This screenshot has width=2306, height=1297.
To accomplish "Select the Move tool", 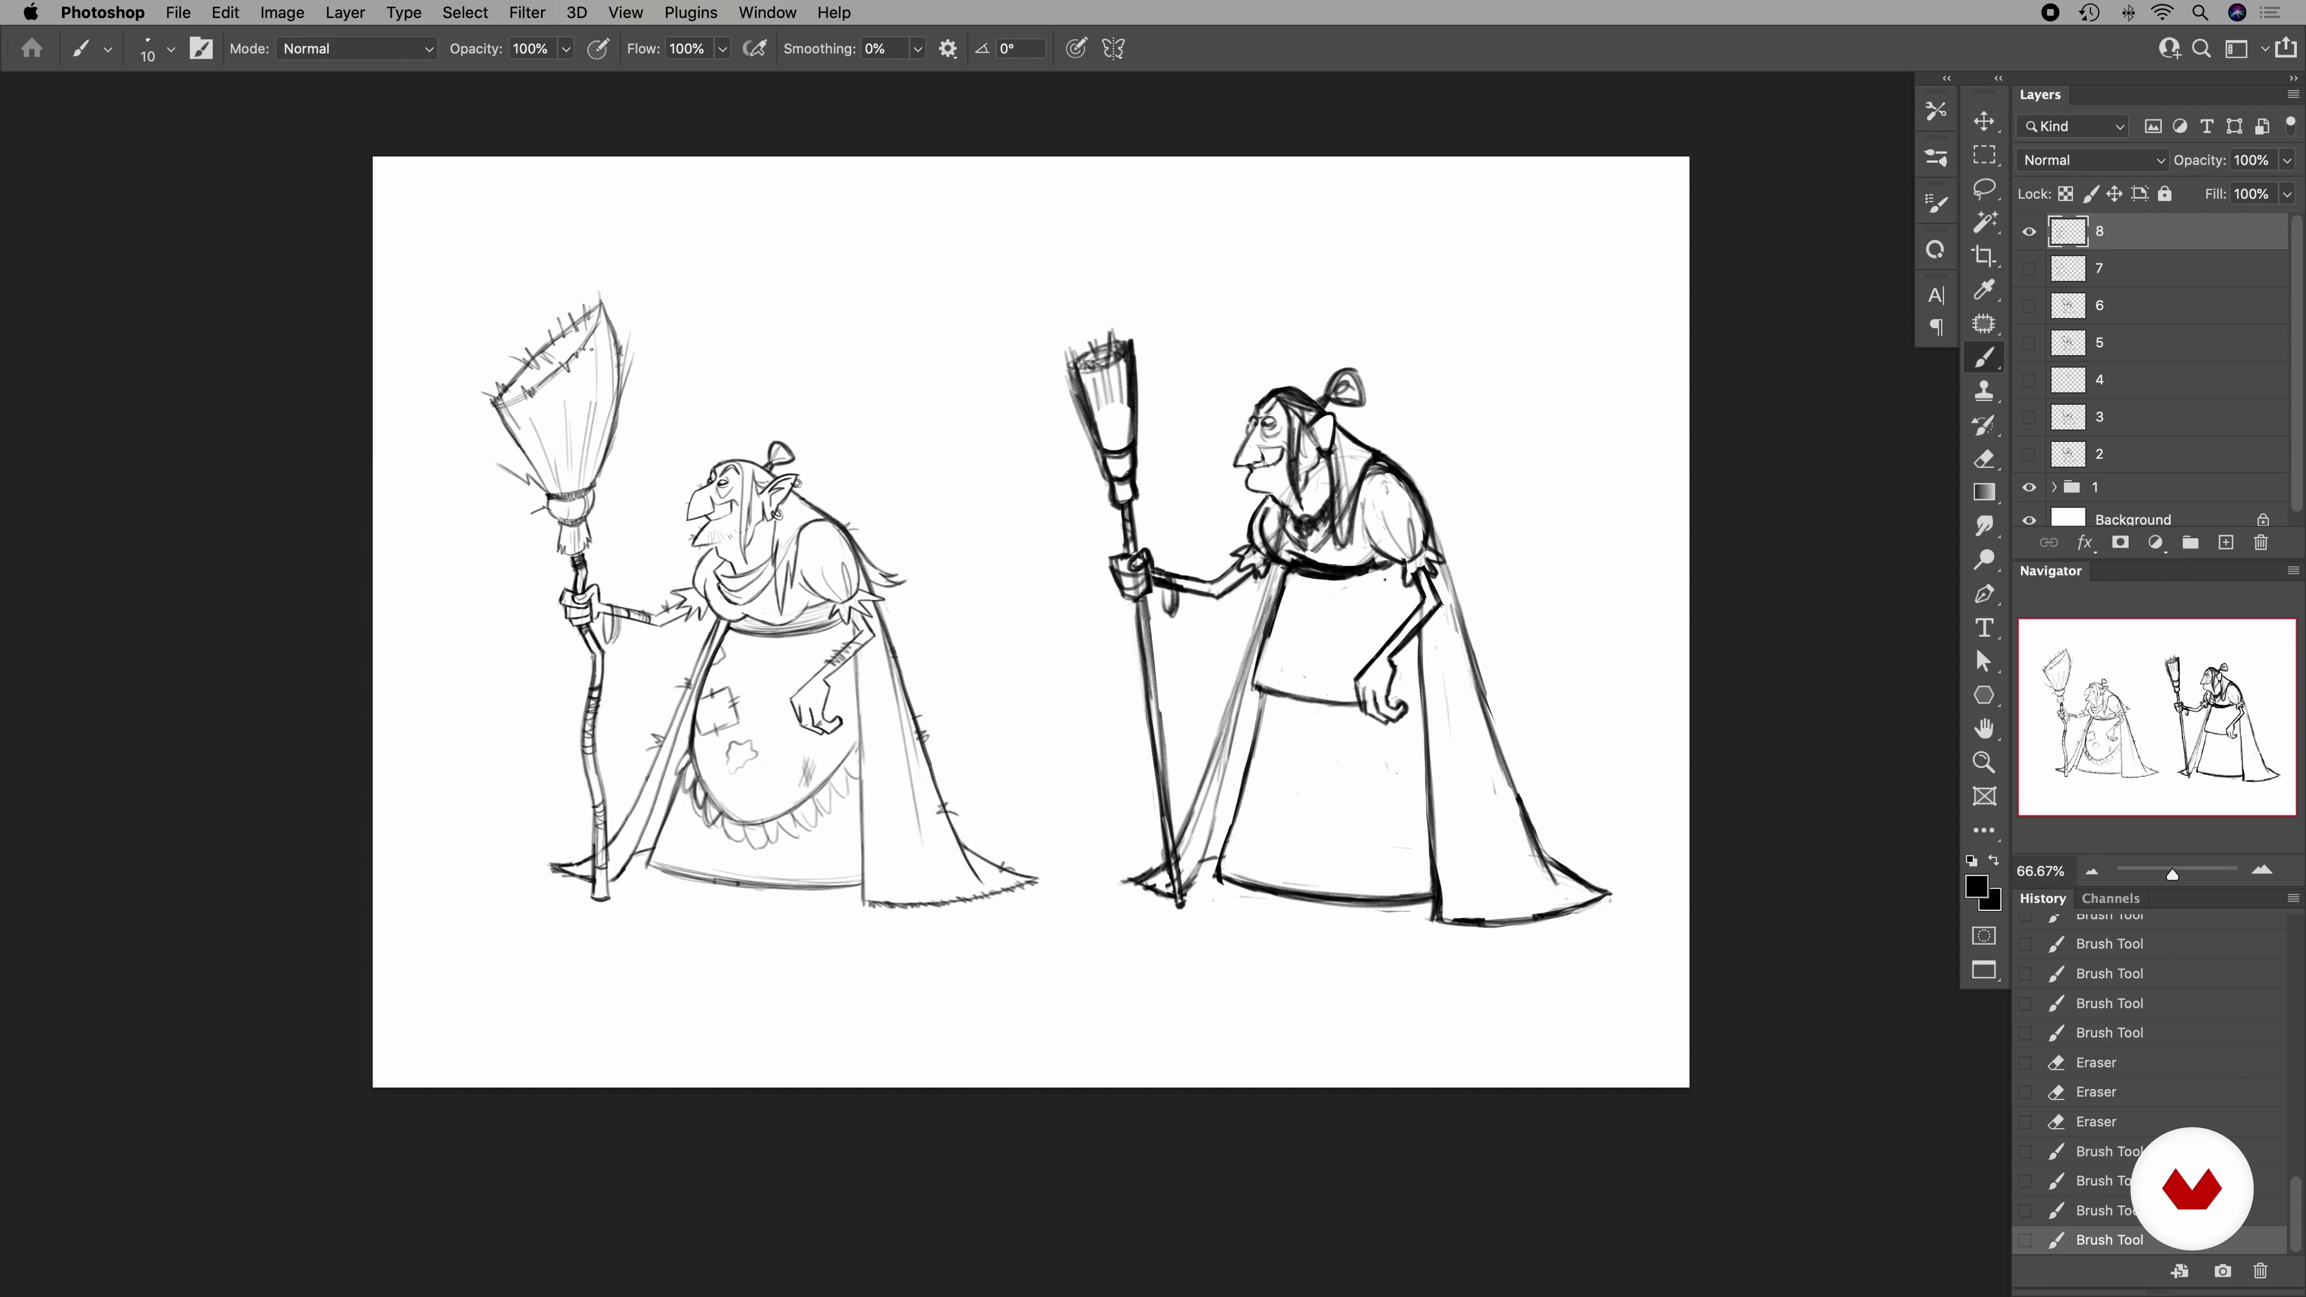I will (1984, 122).
